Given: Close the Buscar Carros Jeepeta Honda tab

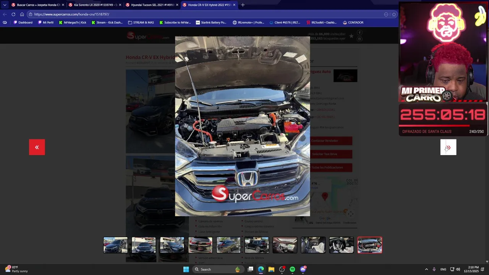Looking at the screenshot, I should click(x=63, y=5).
